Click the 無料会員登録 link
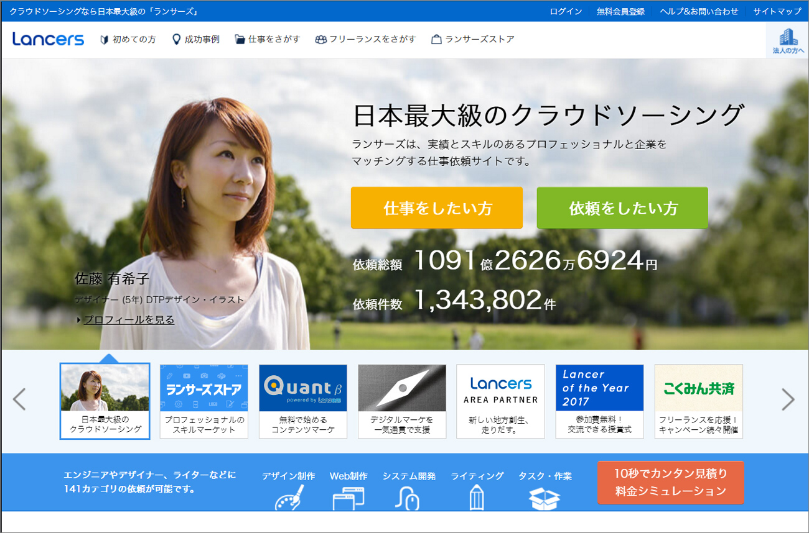Screen dimensions: 809x533 (620, 11)
